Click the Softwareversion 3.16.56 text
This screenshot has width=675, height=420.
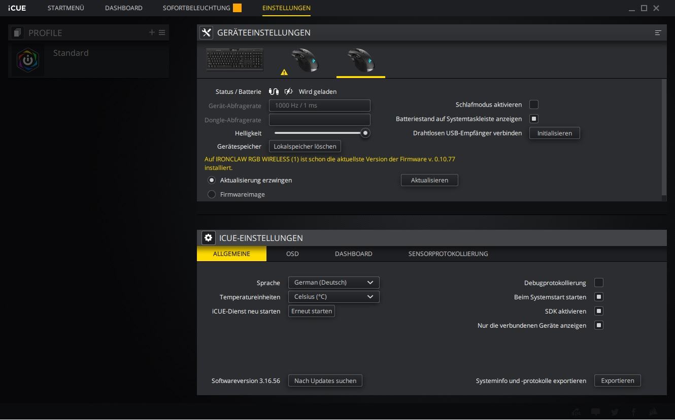coord(246,380)
